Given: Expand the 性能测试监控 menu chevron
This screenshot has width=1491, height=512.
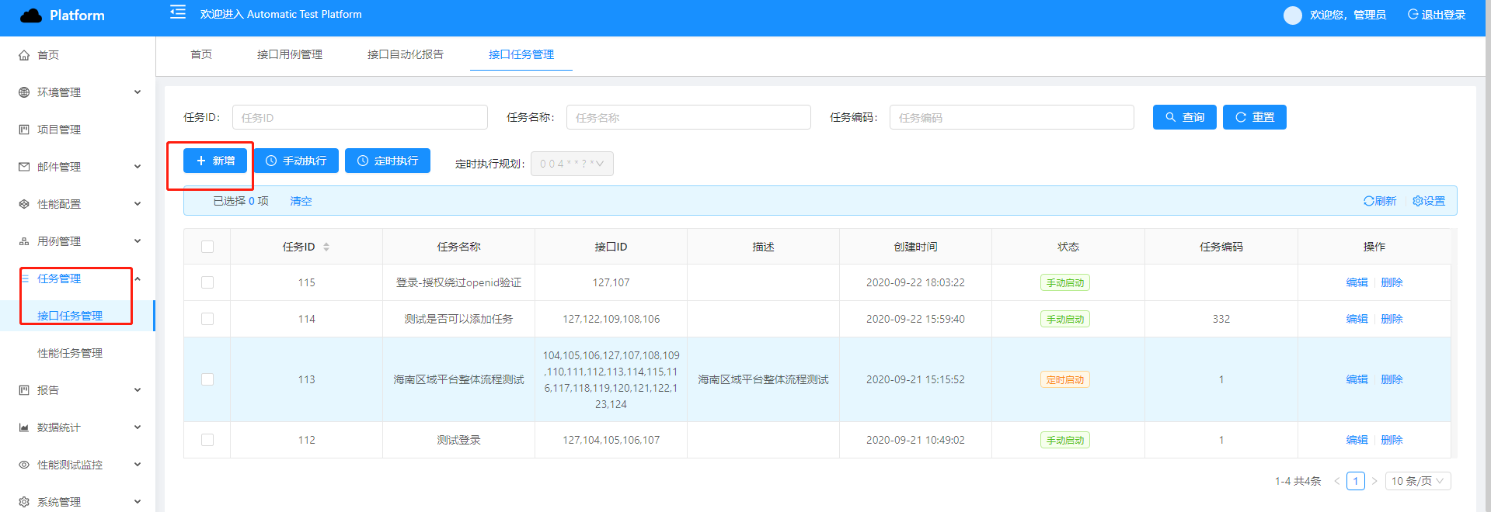Looking at the screenshot, I should tap(138, 465).
